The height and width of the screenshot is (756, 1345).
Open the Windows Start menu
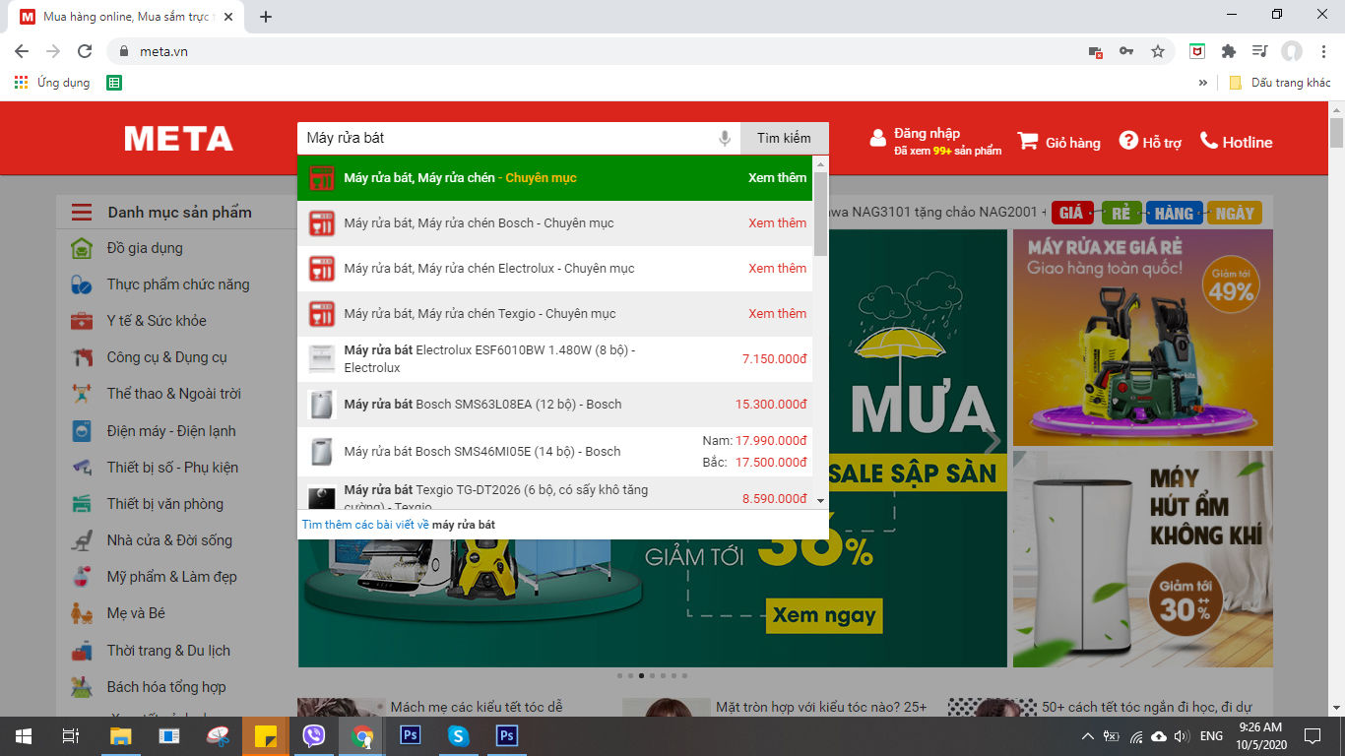24,735
